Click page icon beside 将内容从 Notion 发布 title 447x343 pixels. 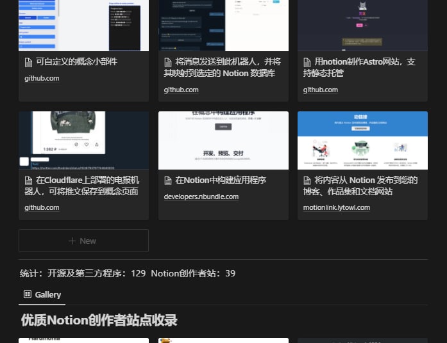(x=307, y=180)
